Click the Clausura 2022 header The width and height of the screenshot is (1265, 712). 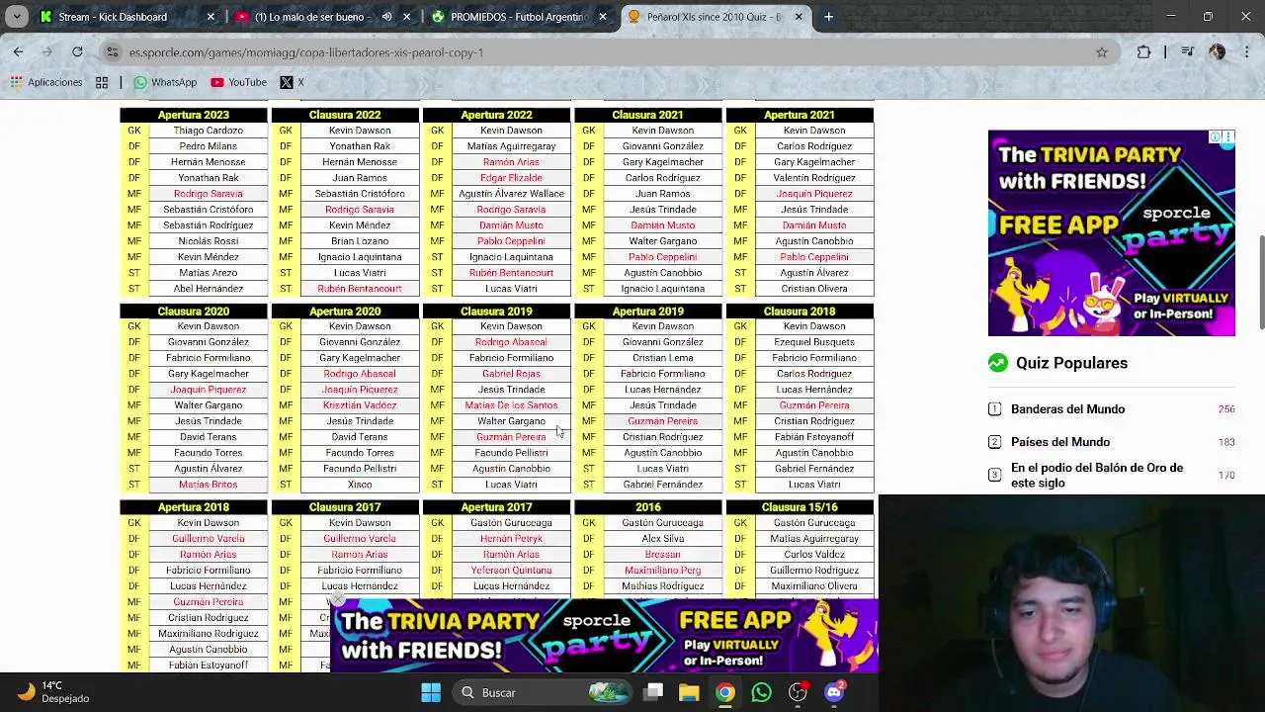(x=345, y=115)
